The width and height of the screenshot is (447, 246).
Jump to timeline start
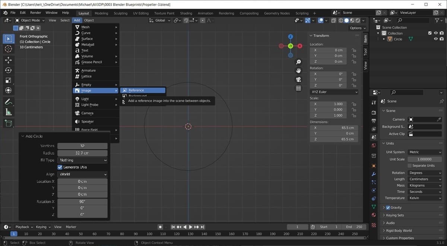[x=173, y=227]
